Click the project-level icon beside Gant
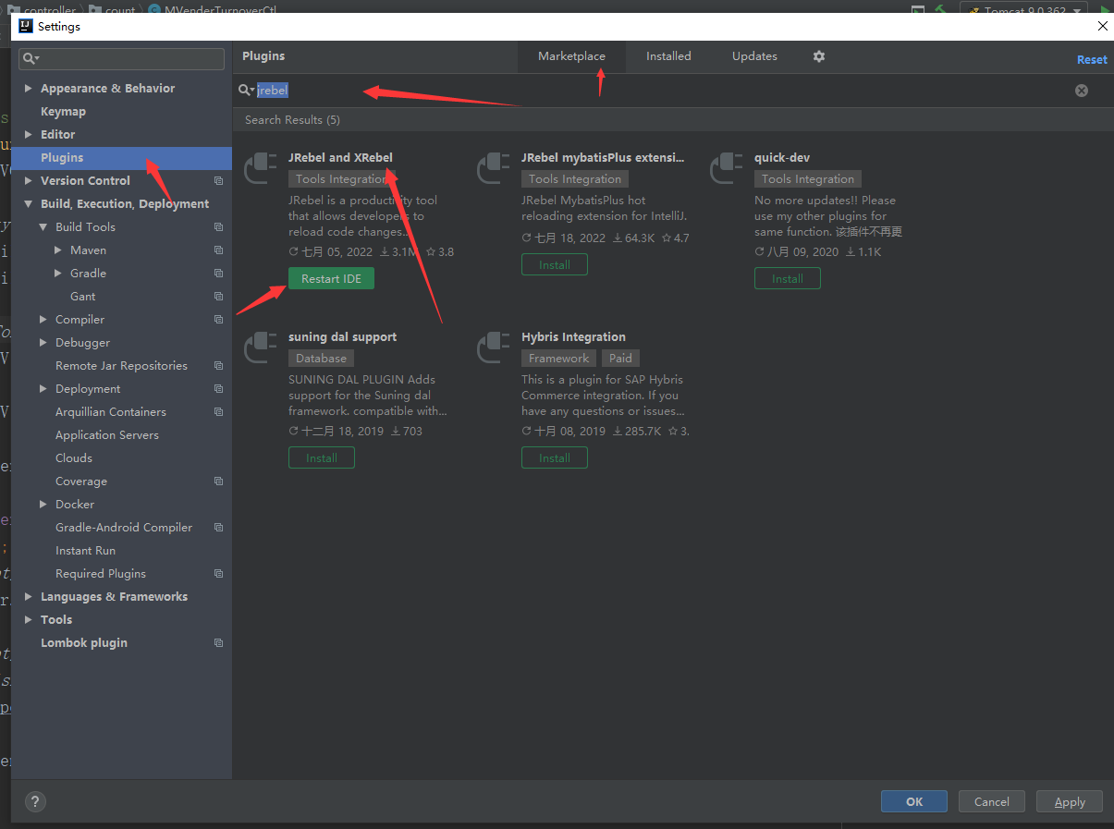 [219, 297]
